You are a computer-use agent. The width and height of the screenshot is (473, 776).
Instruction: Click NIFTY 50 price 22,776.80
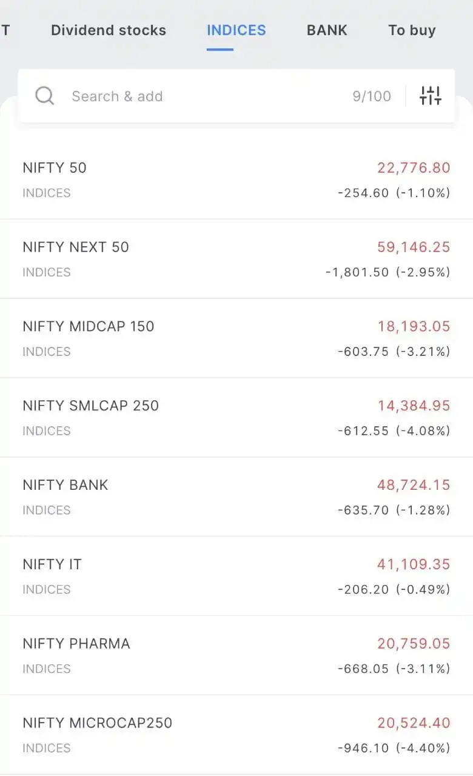click(414, 168)
